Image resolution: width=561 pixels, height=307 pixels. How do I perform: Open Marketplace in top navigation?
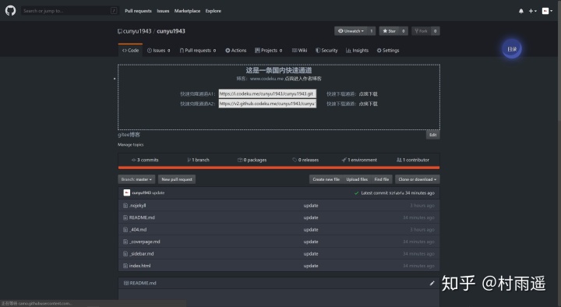tap(187, 11)
